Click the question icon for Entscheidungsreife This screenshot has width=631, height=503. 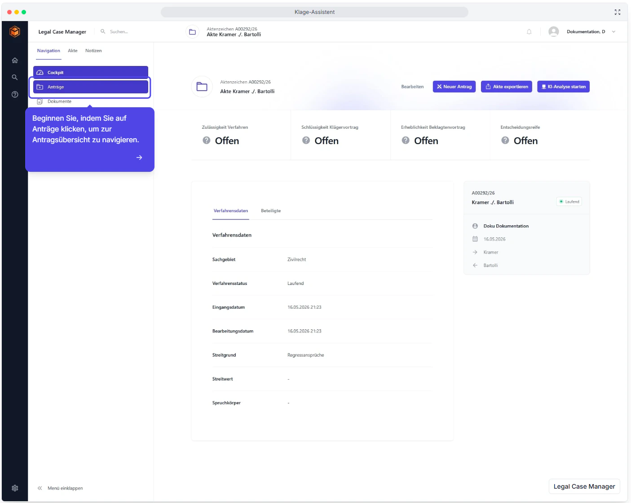(505, 140)
